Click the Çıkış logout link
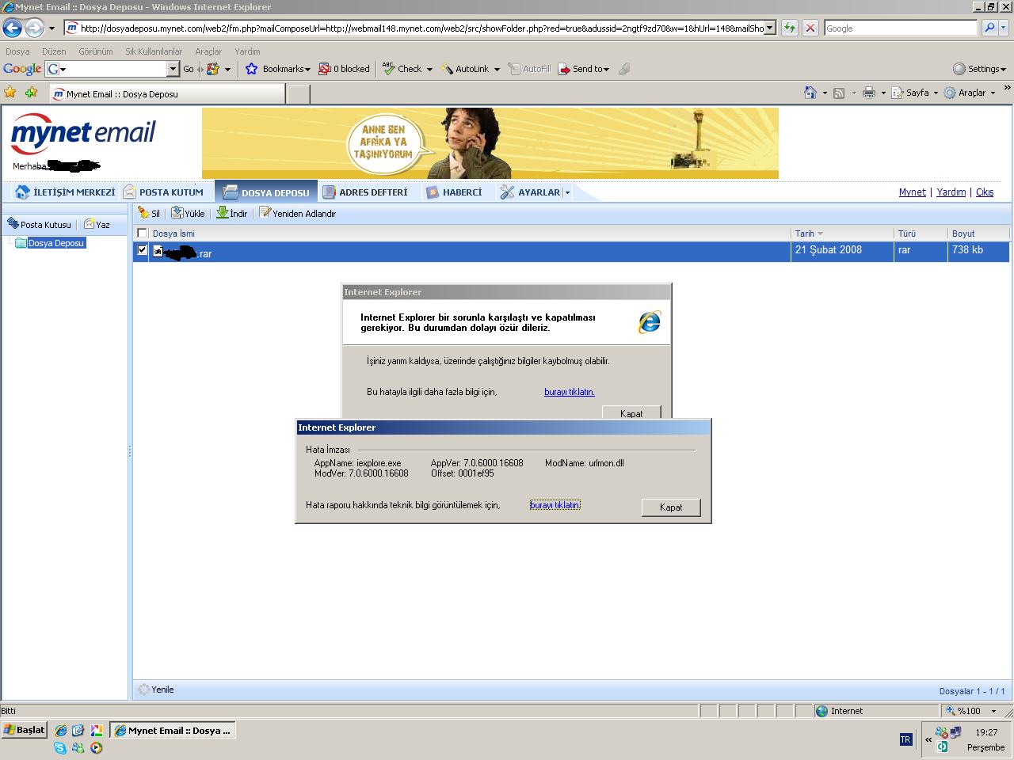Viewport: 1014px width, 760px height. [985, 192]
